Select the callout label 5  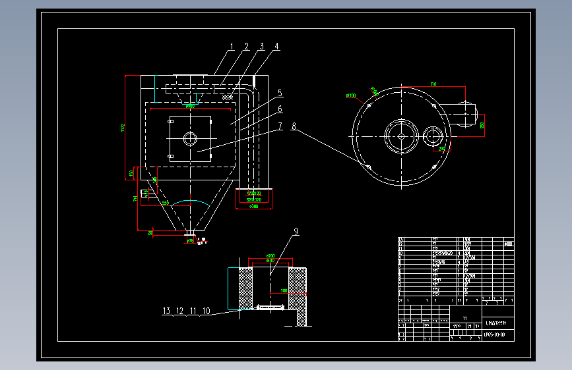280,93
